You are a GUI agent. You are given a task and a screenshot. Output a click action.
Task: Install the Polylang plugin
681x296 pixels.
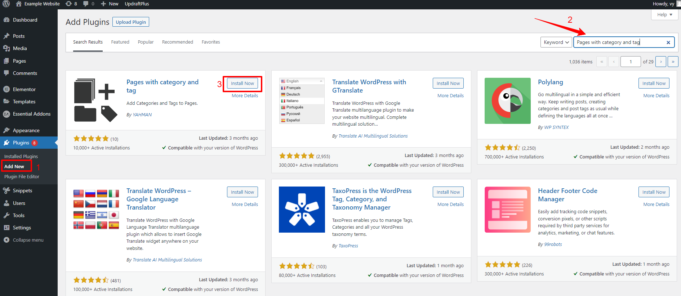coord(654,83)
